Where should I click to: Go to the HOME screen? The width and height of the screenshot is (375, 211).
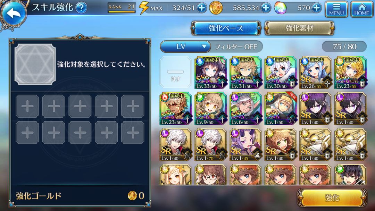point(361,9)
